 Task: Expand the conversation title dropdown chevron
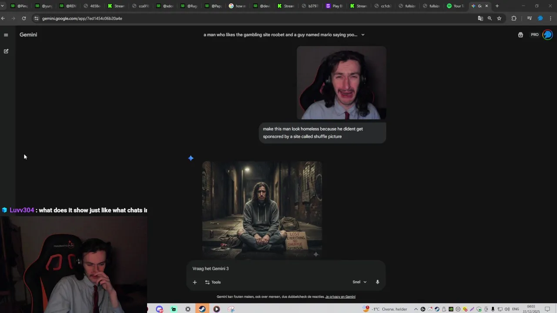(363, 35)
